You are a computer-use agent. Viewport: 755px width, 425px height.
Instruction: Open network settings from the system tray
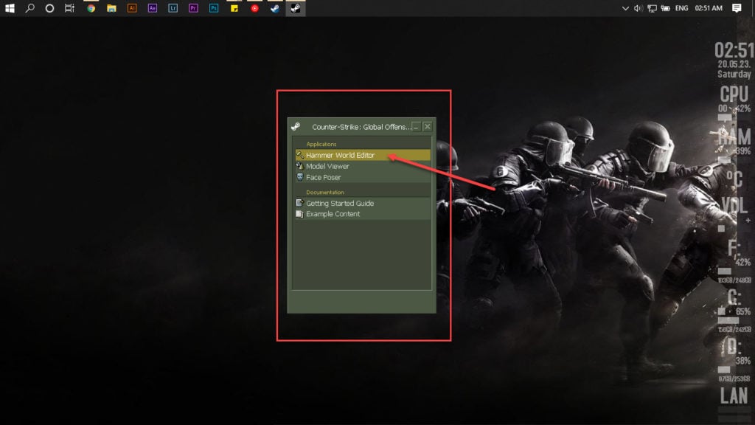coord(652,8)
